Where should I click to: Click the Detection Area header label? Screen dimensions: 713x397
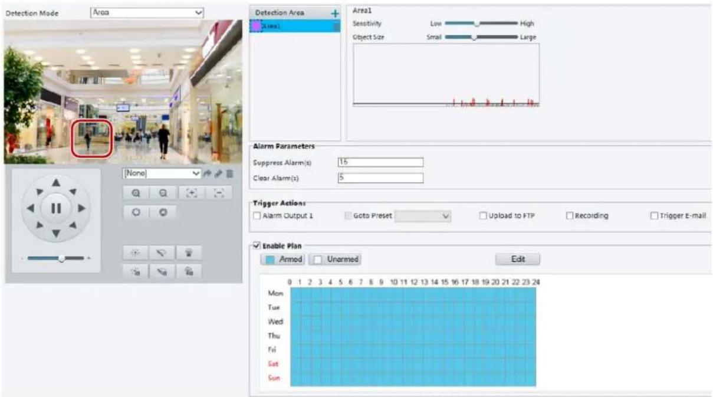280,13
